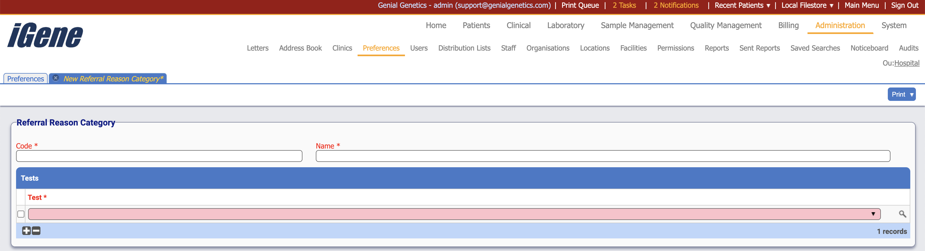Open the Test selection dropdown
The image size is (925, 251).
(874, 214)
